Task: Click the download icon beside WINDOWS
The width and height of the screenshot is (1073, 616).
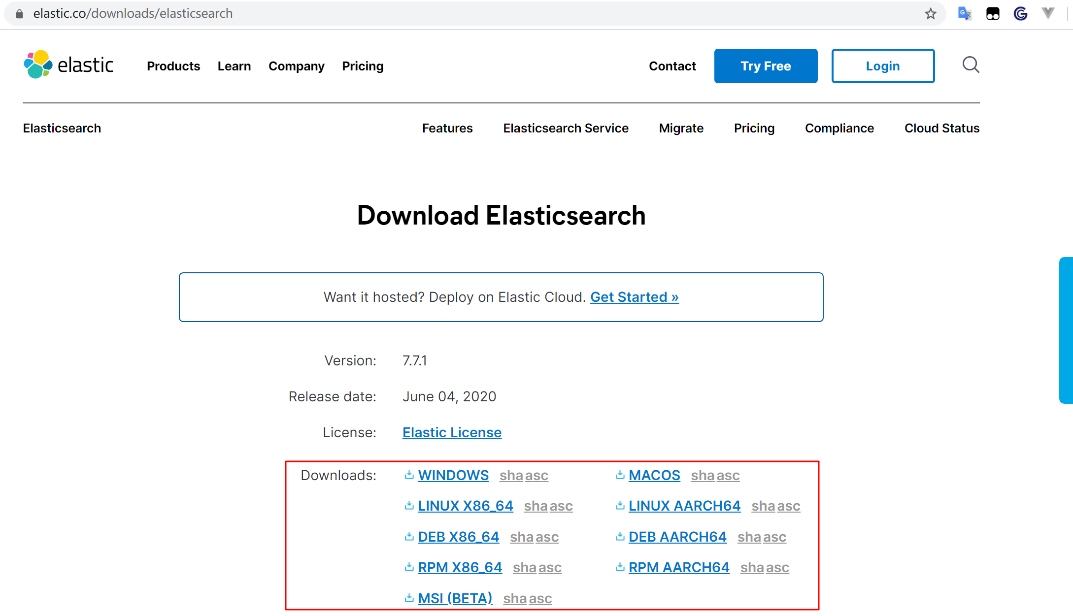Action: pyautogui.click(x=408, y=475)
